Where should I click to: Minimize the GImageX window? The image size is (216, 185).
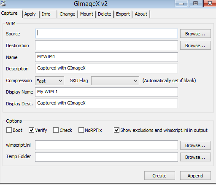tap(181, 3)
